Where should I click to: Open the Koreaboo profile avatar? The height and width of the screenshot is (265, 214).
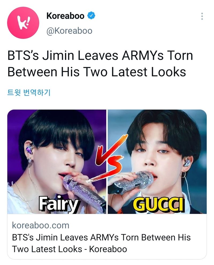click(23, 23)
